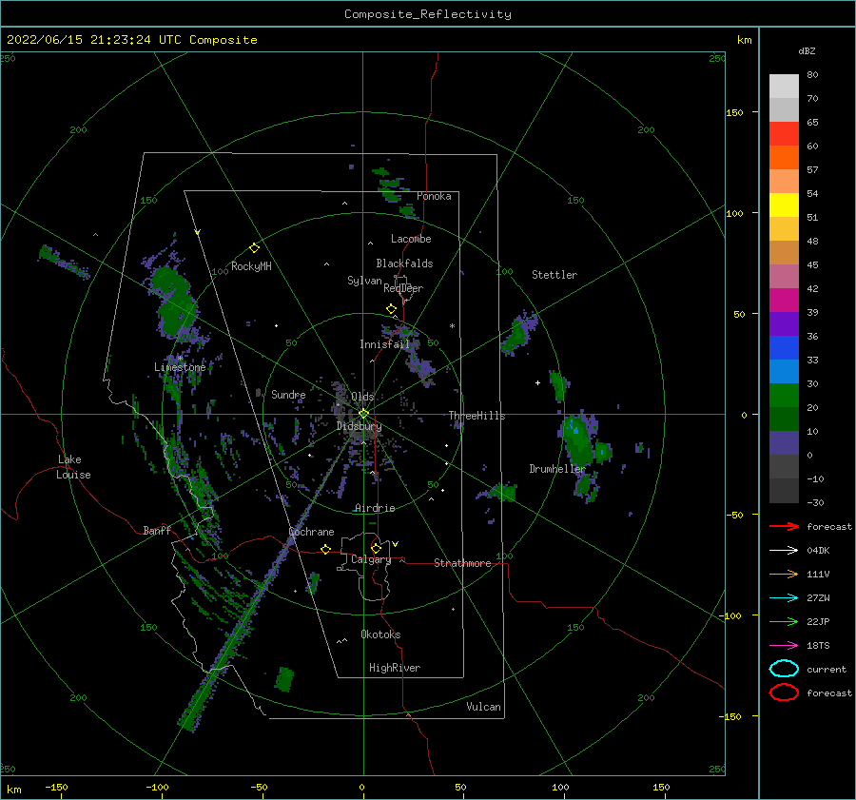Click the 18TS legend label
The width and height of the screenshot is (856, 800).
click(x=818, y=646)
